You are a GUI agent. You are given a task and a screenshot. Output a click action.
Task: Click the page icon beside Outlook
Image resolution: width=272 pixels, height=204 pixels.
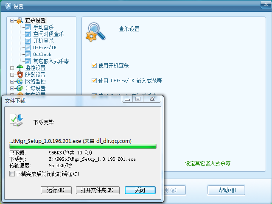point(28,54)
